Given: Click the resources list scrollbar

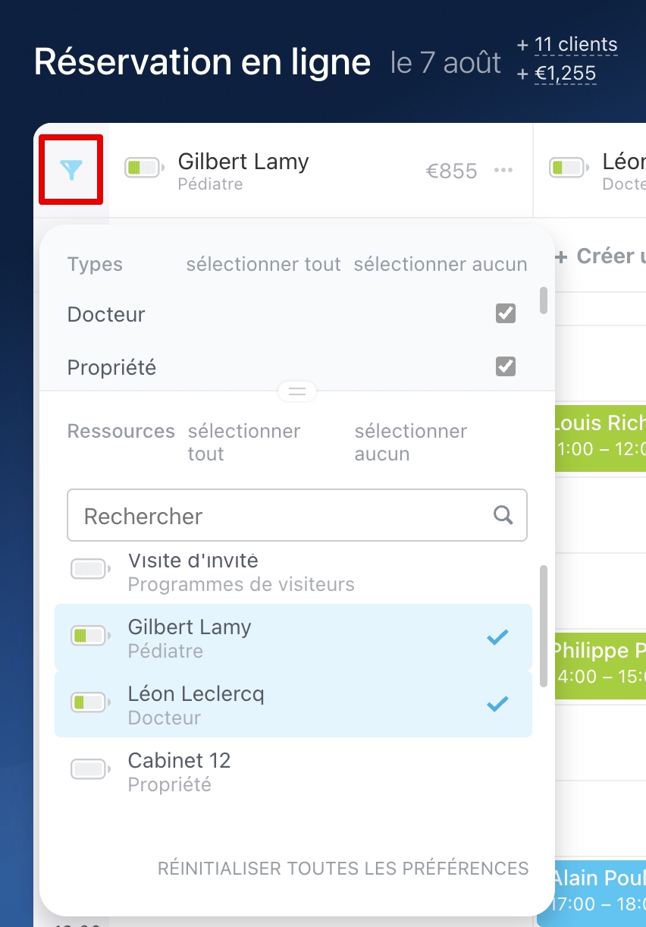Looking at the screenshot, I should coord(543,627).
